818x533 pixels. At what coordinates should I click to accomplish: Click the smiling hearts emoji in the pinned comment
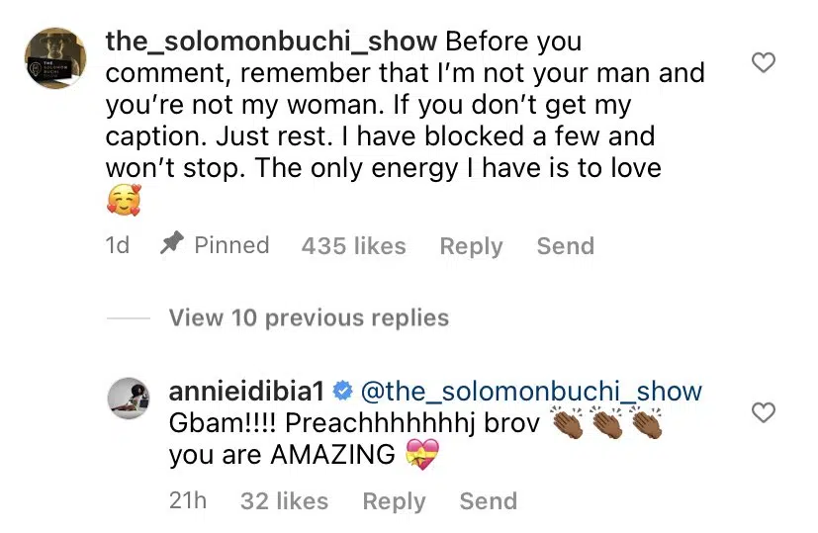[x=124, y=202]
